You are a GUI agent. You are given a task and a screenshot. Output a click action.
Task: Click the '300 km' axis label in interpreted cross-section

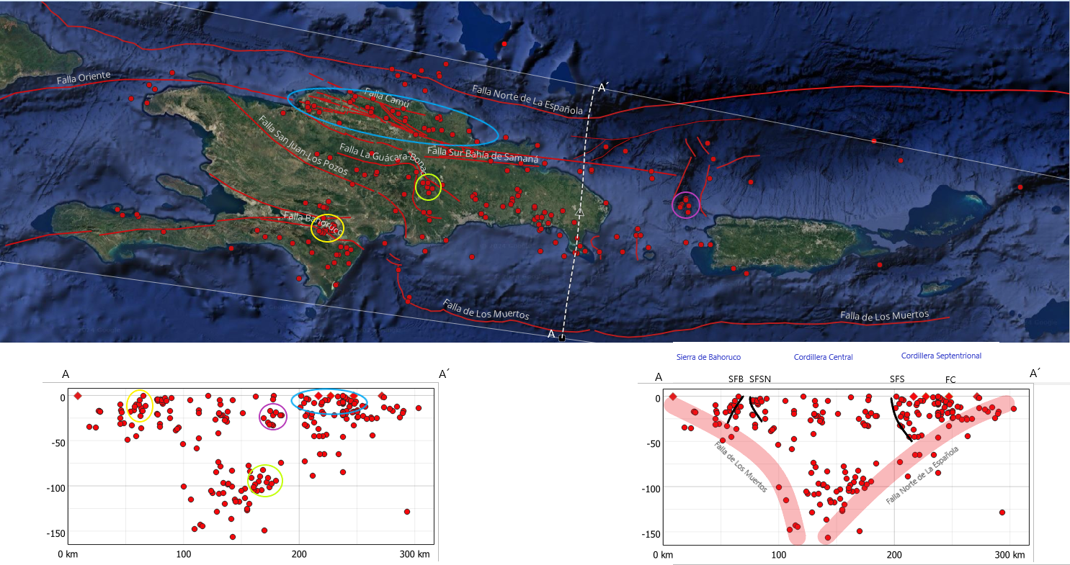(x=1009, y=555)
